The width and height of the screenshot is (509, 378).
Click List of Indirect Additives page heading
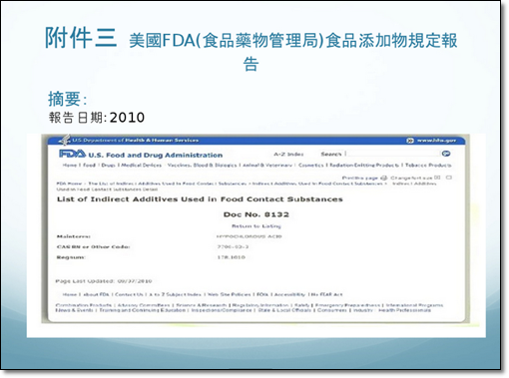200,199
